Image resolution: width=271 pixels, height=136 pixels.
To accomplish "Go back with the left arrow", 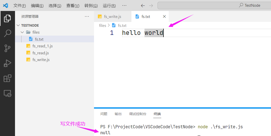I will [143, 6].
